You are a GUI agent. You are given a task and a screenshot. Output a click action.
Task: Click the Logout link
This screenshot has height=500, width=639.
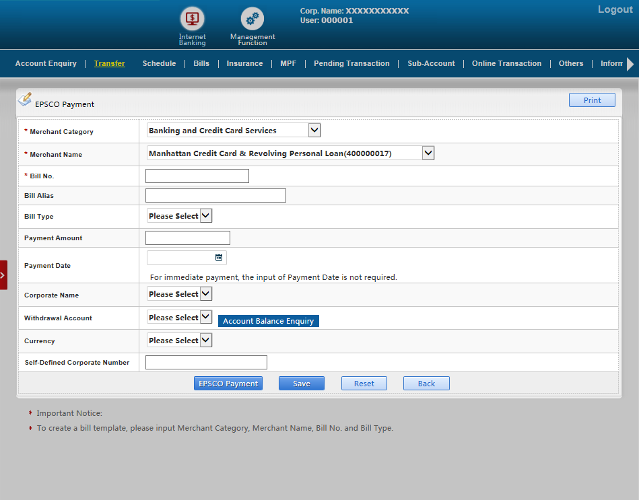pos(615,9)
